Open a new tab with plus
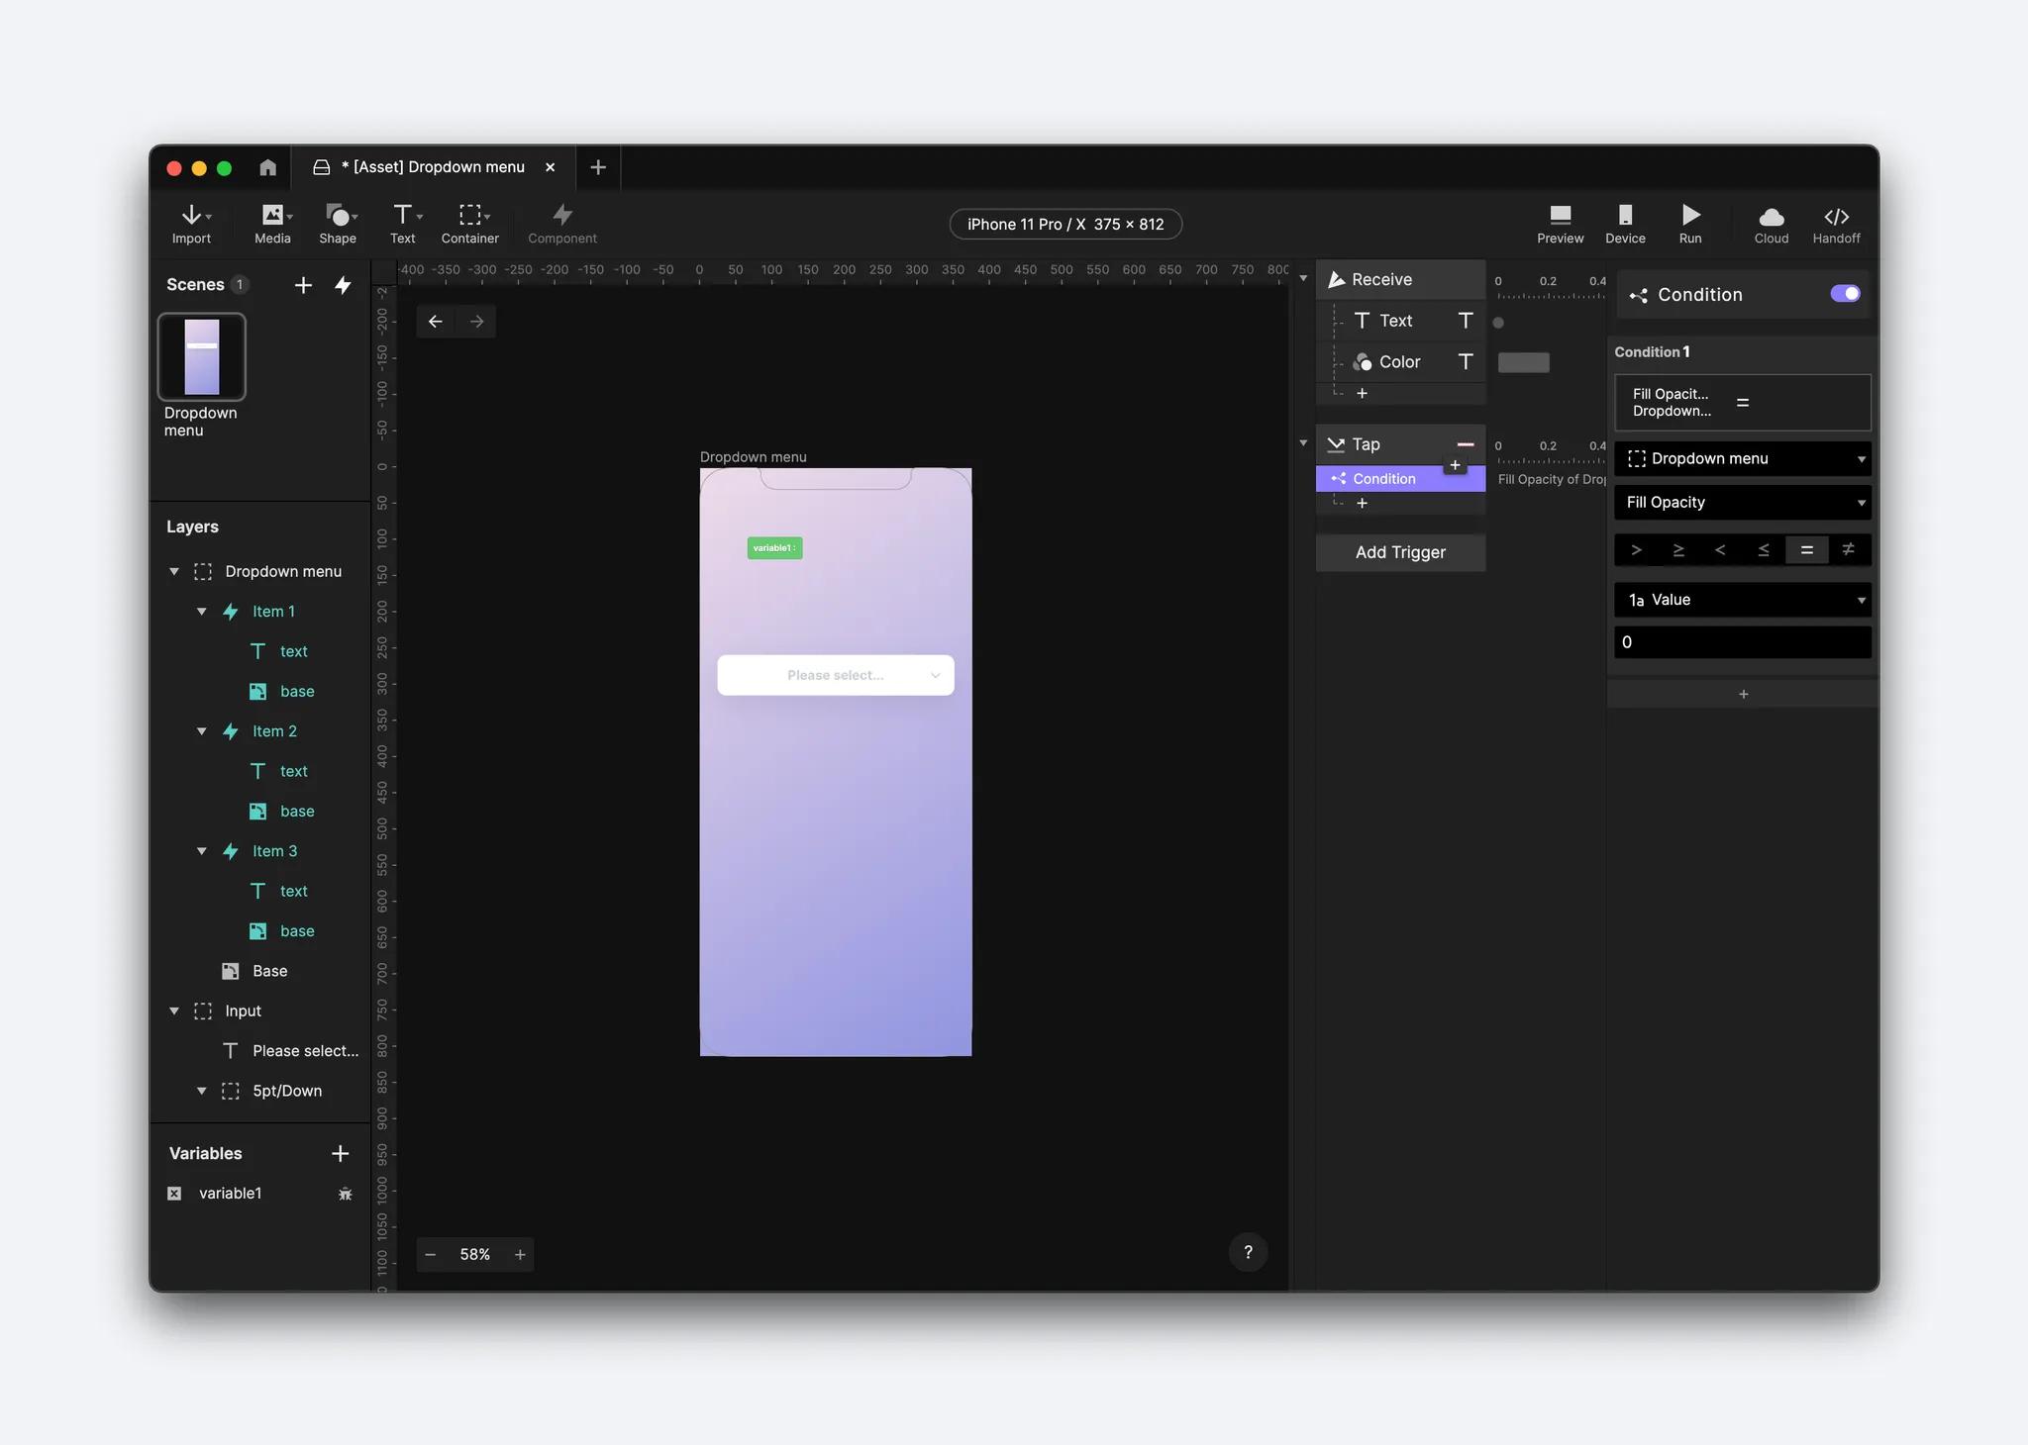Image resolution: width=2028 pixels, height=1445 pixels. [x=598, y=167]
